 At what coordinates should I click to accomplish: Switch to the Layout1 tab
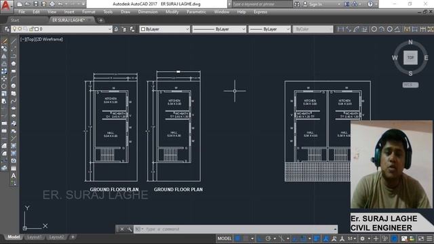(x=34, y=237)
